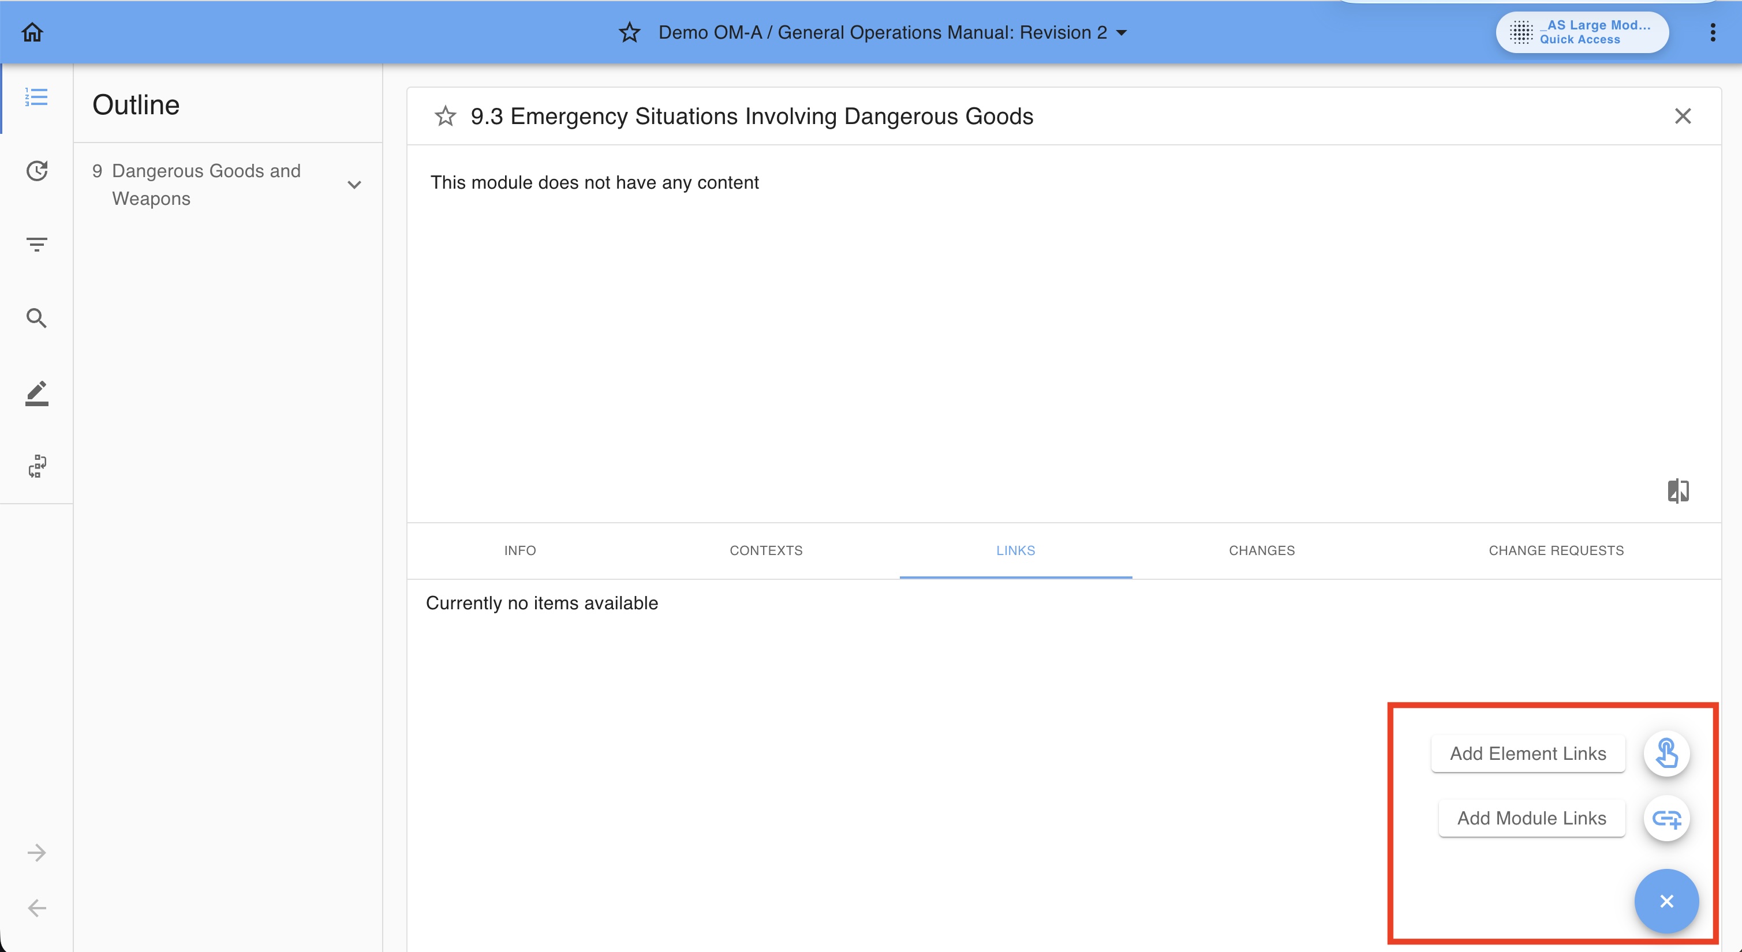Viewport: 1742px width, 952px height.
Task: Click the Add Module Links chain icon
Action: tap(1666, 818)
